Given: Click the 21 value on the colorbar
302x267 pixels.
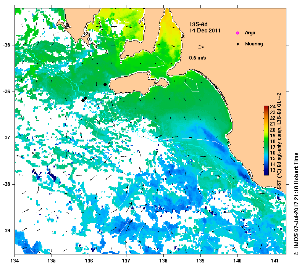Looking at the screenshot, I should 273,124.
